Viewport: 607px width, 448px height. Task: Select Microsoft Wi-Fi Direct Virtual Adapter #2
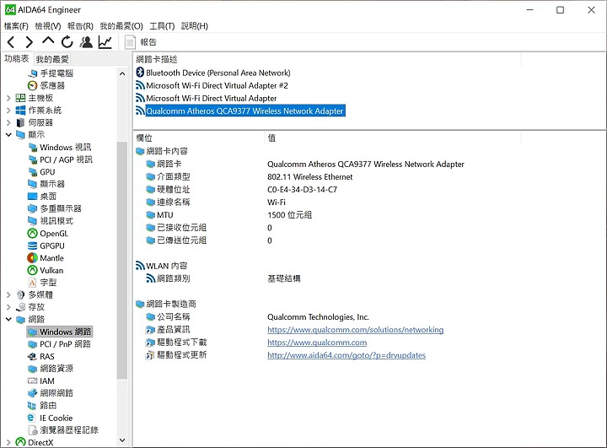(212, 85)
